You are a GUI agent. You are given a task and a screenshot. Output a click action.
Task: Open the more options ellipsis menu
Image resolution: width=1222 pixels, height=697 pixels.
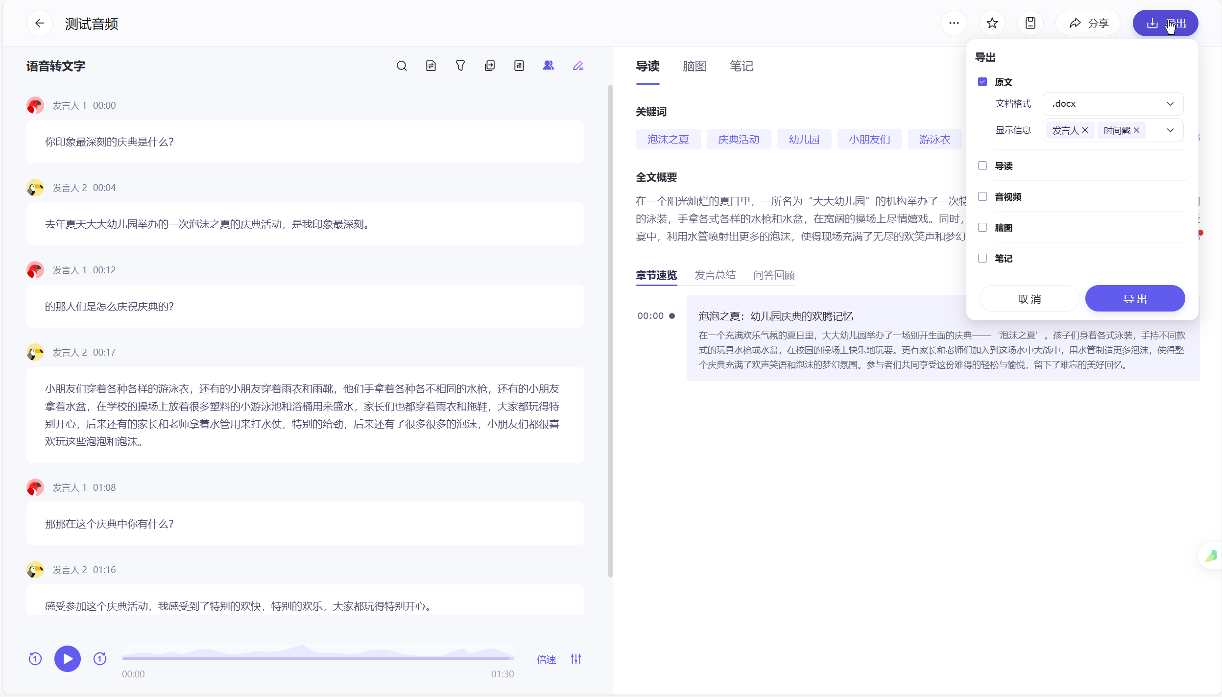[x=954, y=23]
